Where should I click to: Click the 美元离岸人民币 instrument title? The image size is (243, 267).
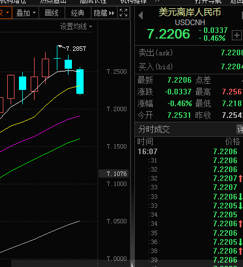189,12
